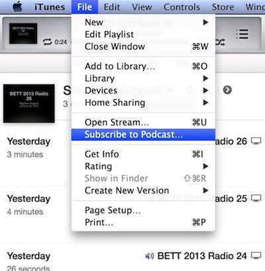Open the Edit menu

click(x=112, y=7)
